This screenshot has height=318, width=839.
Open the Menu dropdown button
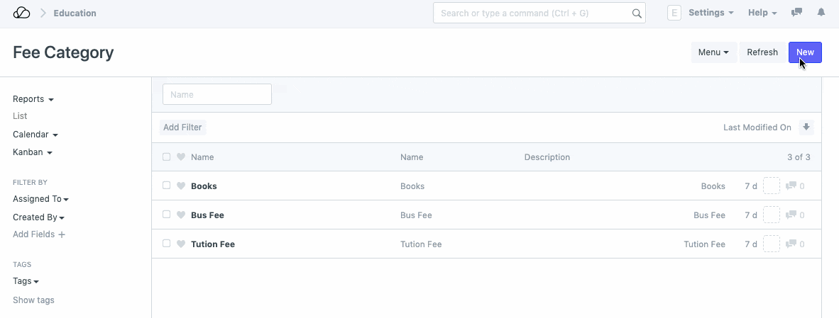(x=713, y=52)
